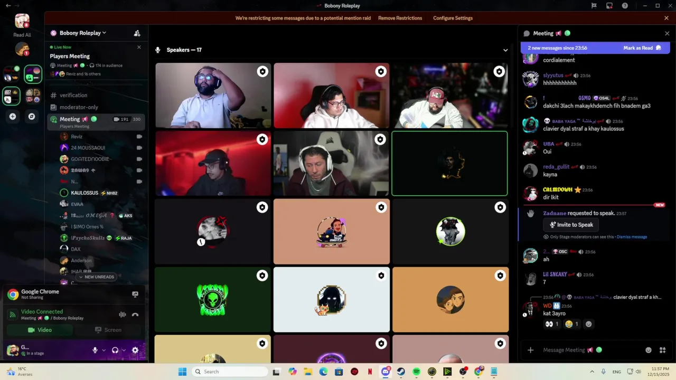Viewport: 676px width, 380px height.
Task: Click Invite to Speak for Zadnane
Action: (570, 225)
